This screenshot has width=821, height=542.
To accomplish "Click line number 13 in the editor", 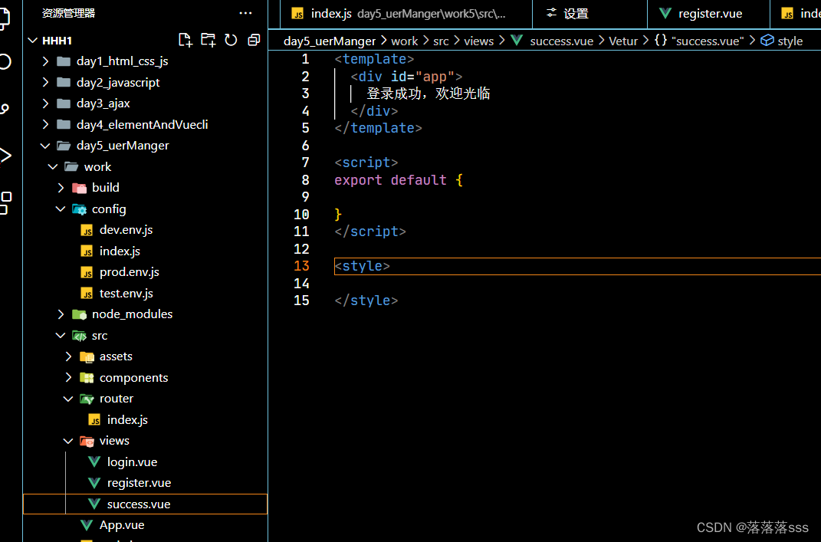I will [301, 265].
